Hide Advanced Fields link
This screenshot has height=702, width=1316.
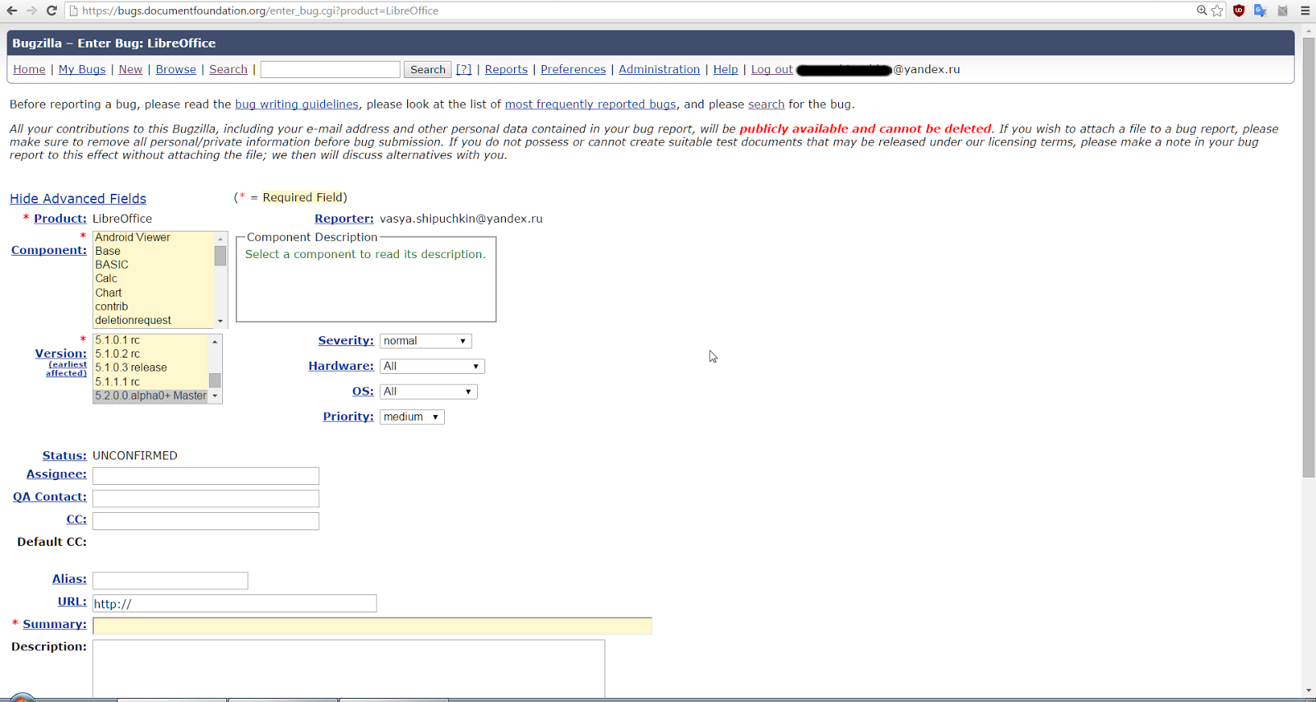point(78,199)
